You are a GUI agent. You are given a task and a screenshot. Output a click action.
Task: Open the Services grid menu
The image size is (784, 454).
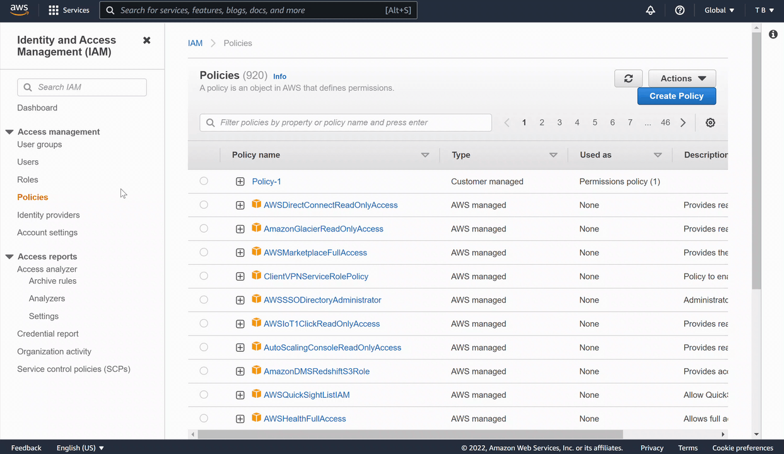pos(69,10)
